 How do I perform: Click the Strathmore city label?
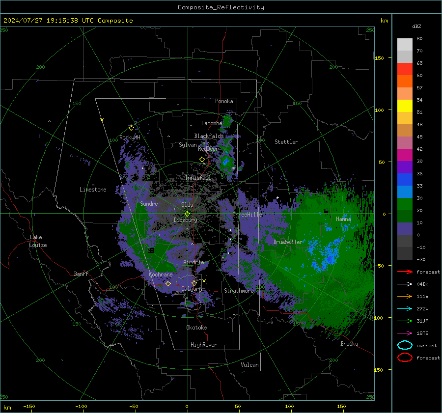pos(239,291)
